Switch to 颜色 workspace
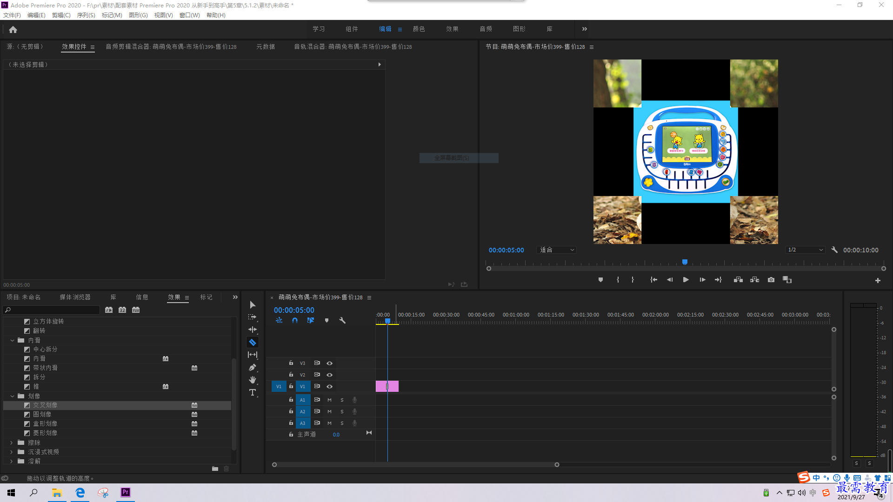This screenshot has height=502, width=893. point(419,29)
